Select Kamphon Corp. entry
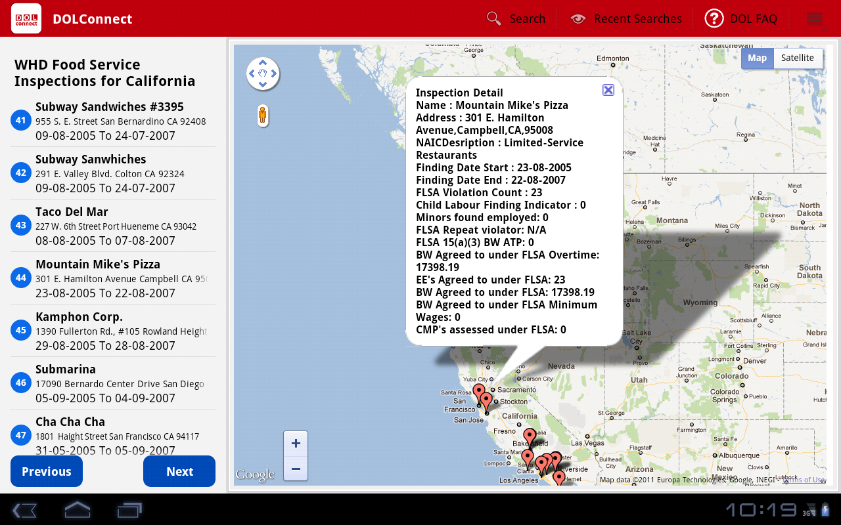 pos(113,331)
